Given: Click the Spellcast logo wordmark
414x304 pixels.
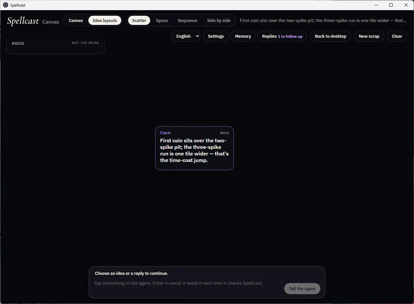Looking at the screenshot, I should click(23, 21).
